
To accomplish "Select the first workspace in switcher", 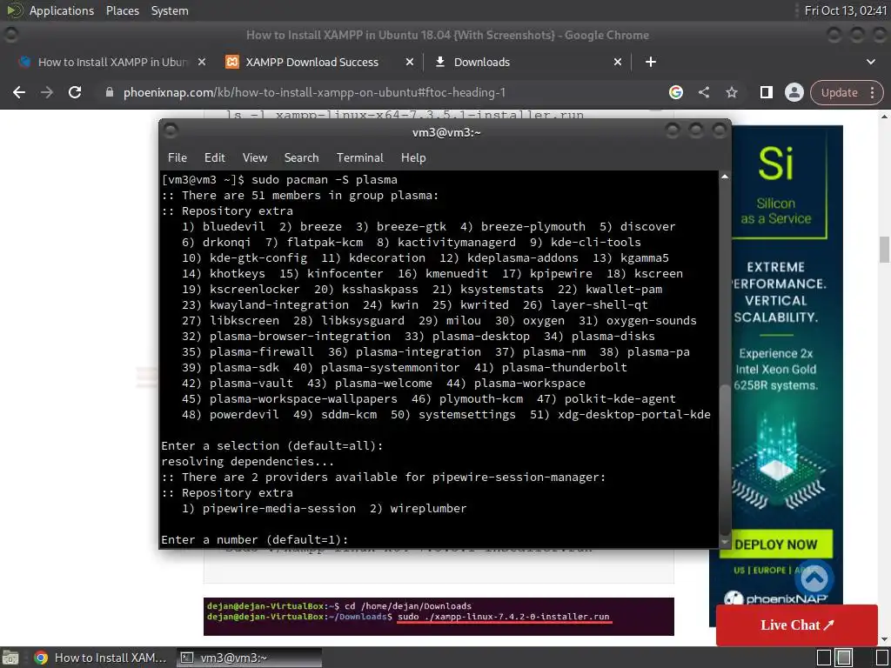I will (825, 658).
